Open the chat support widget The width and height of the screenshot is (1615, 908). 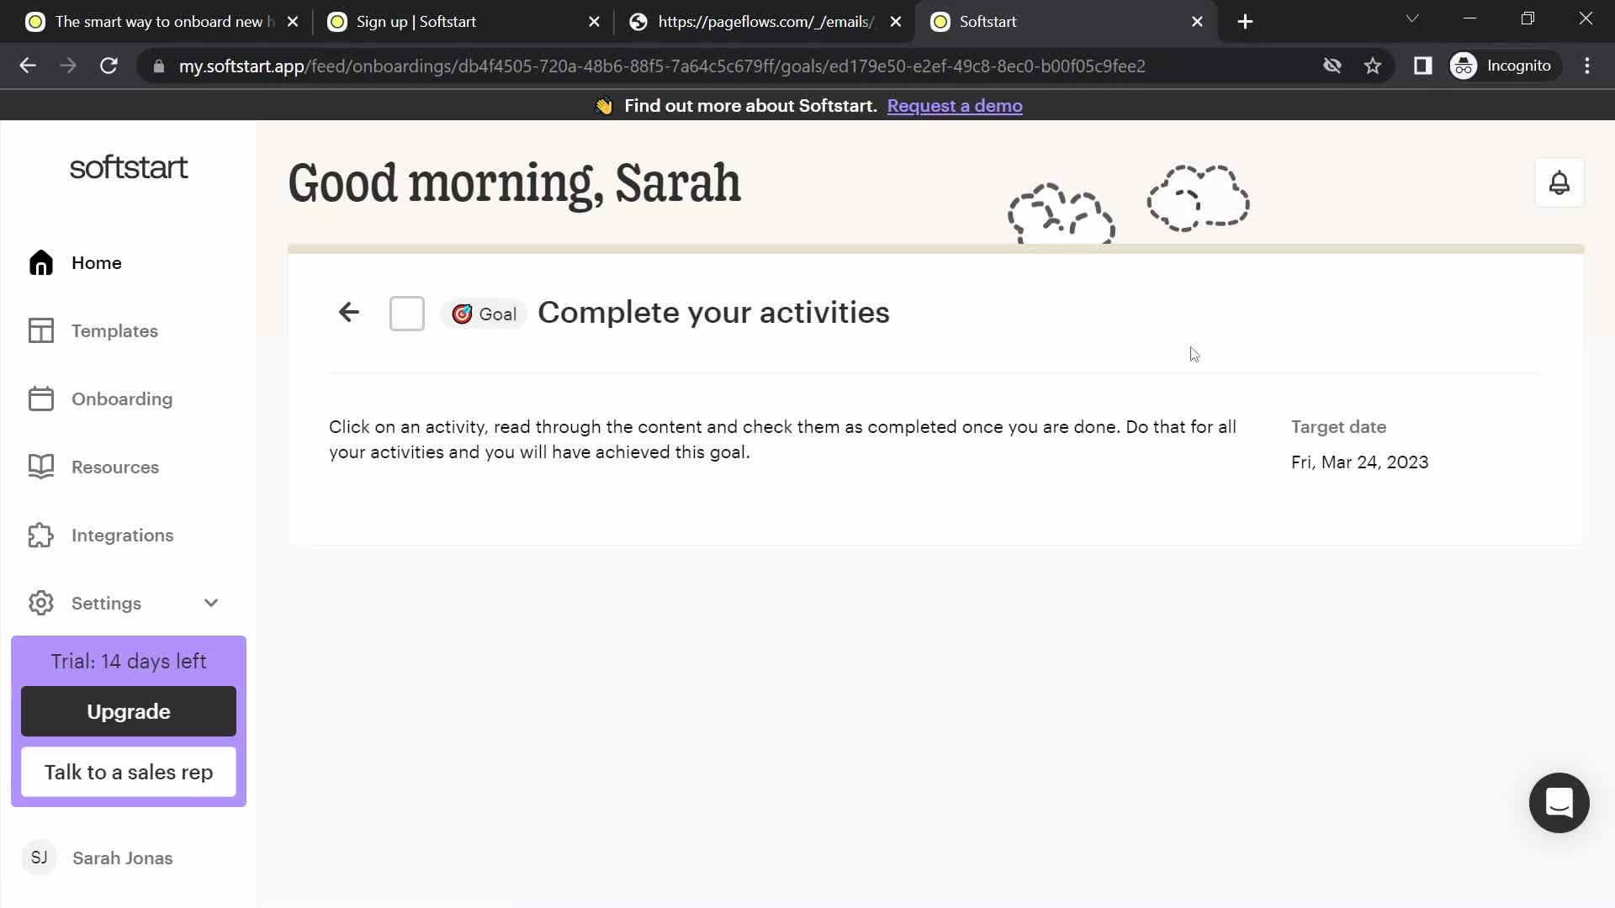(1559, 803)
